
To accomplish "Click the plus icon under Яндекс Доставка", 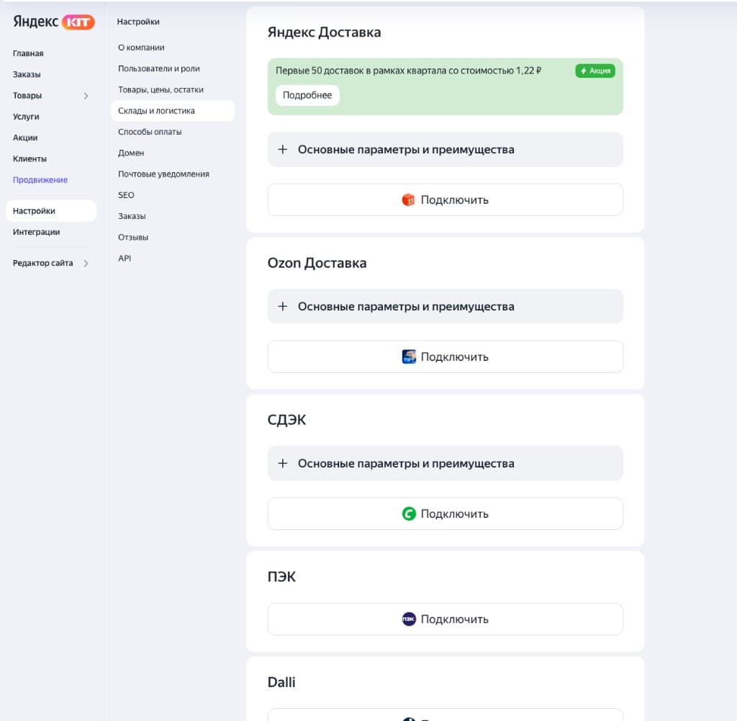I will (282, 150).
